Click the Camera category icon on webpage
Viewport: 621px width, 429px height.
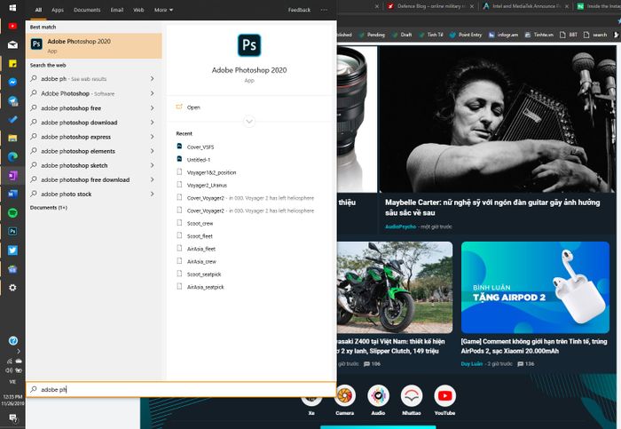coord(344,395)
